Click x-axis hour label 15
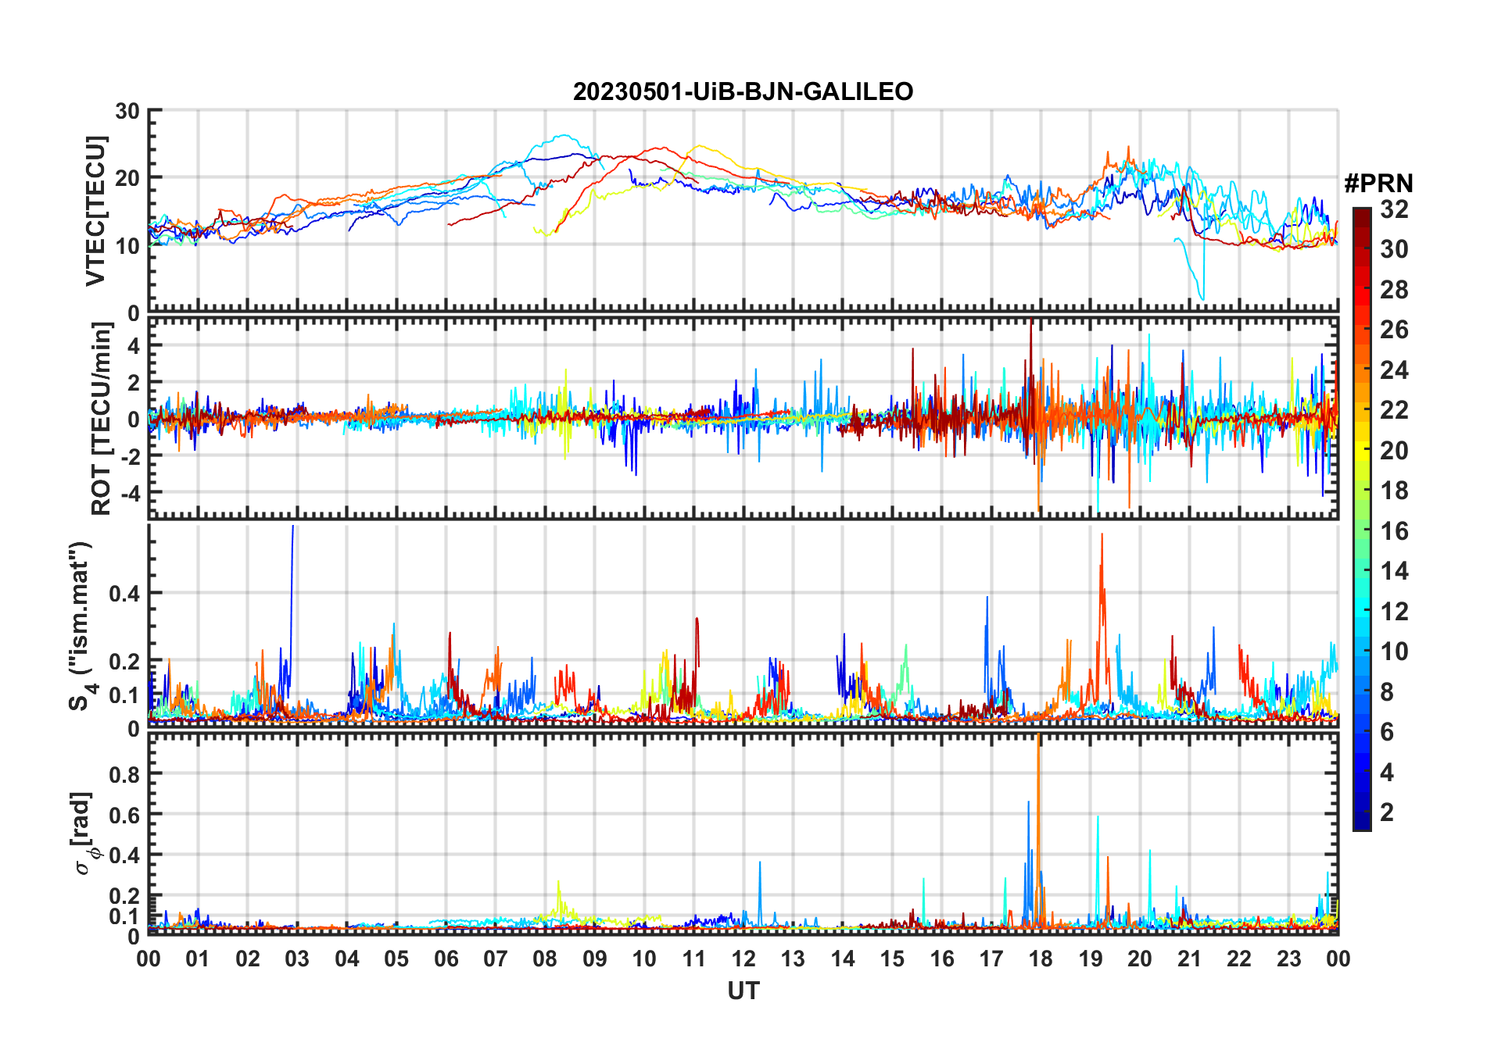The image size is (1487, 1039). point(892,959)
